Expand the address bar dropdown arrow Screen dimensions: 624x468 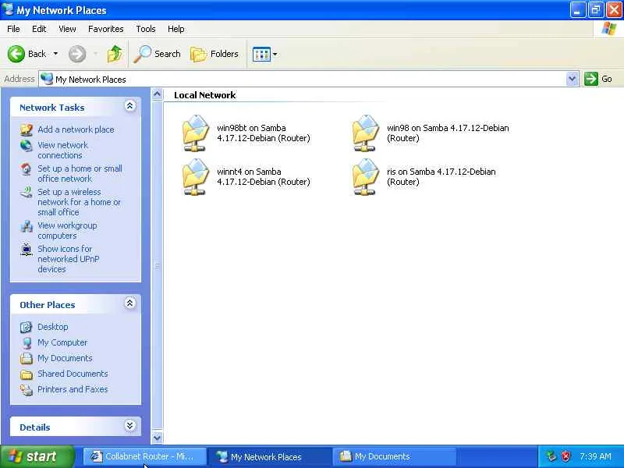pos(572,79)
